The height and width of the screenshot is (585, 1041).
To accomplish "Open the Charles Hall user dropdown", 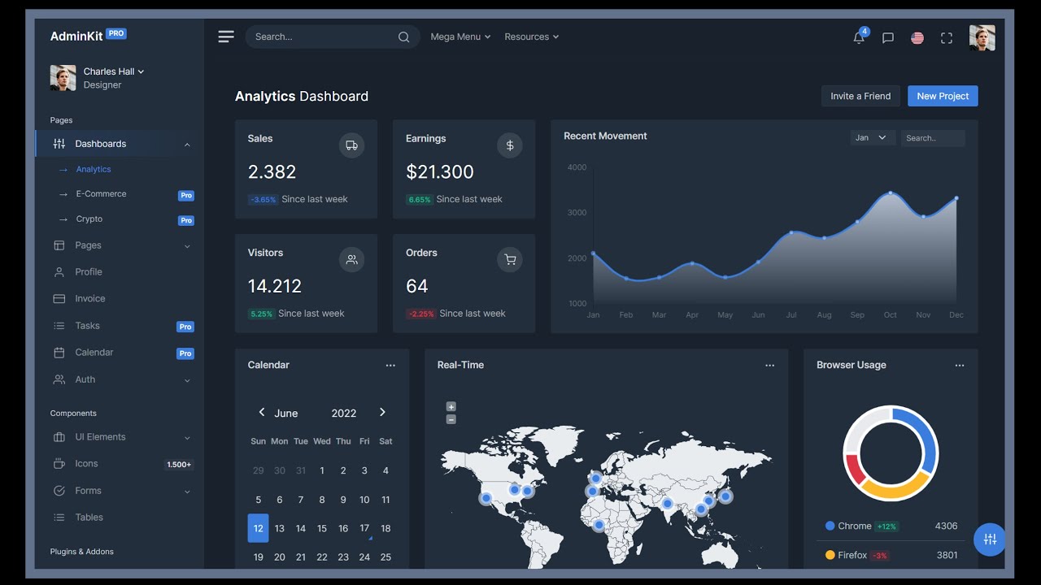I will [x=113, y=71].
